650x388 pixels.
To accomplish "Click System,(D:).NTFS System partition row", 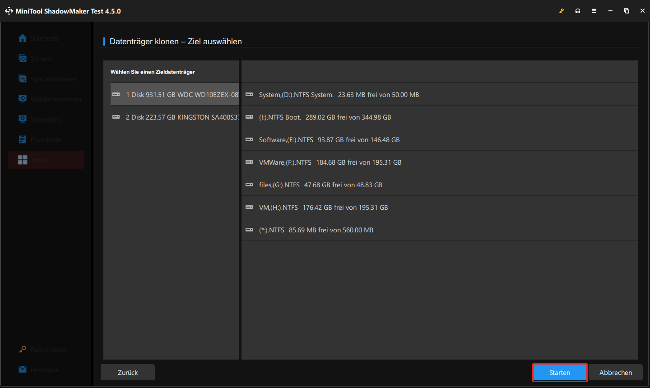I will point(440,94).
